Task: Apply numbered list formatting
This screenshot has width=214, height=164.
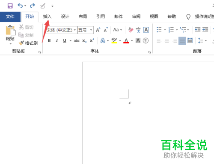Action: tap(171, 30)
